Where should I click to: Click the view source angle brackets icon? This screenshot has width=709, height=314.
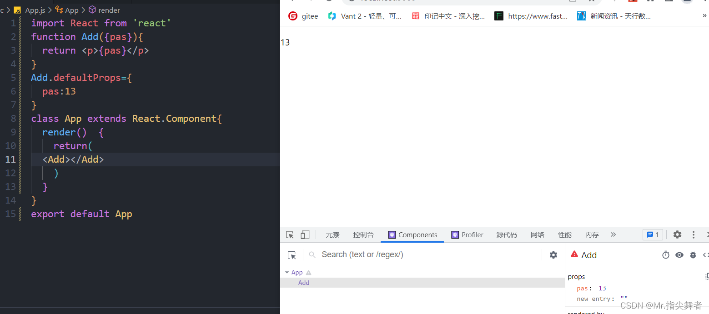pyautogui.click(x=706, y=255)
